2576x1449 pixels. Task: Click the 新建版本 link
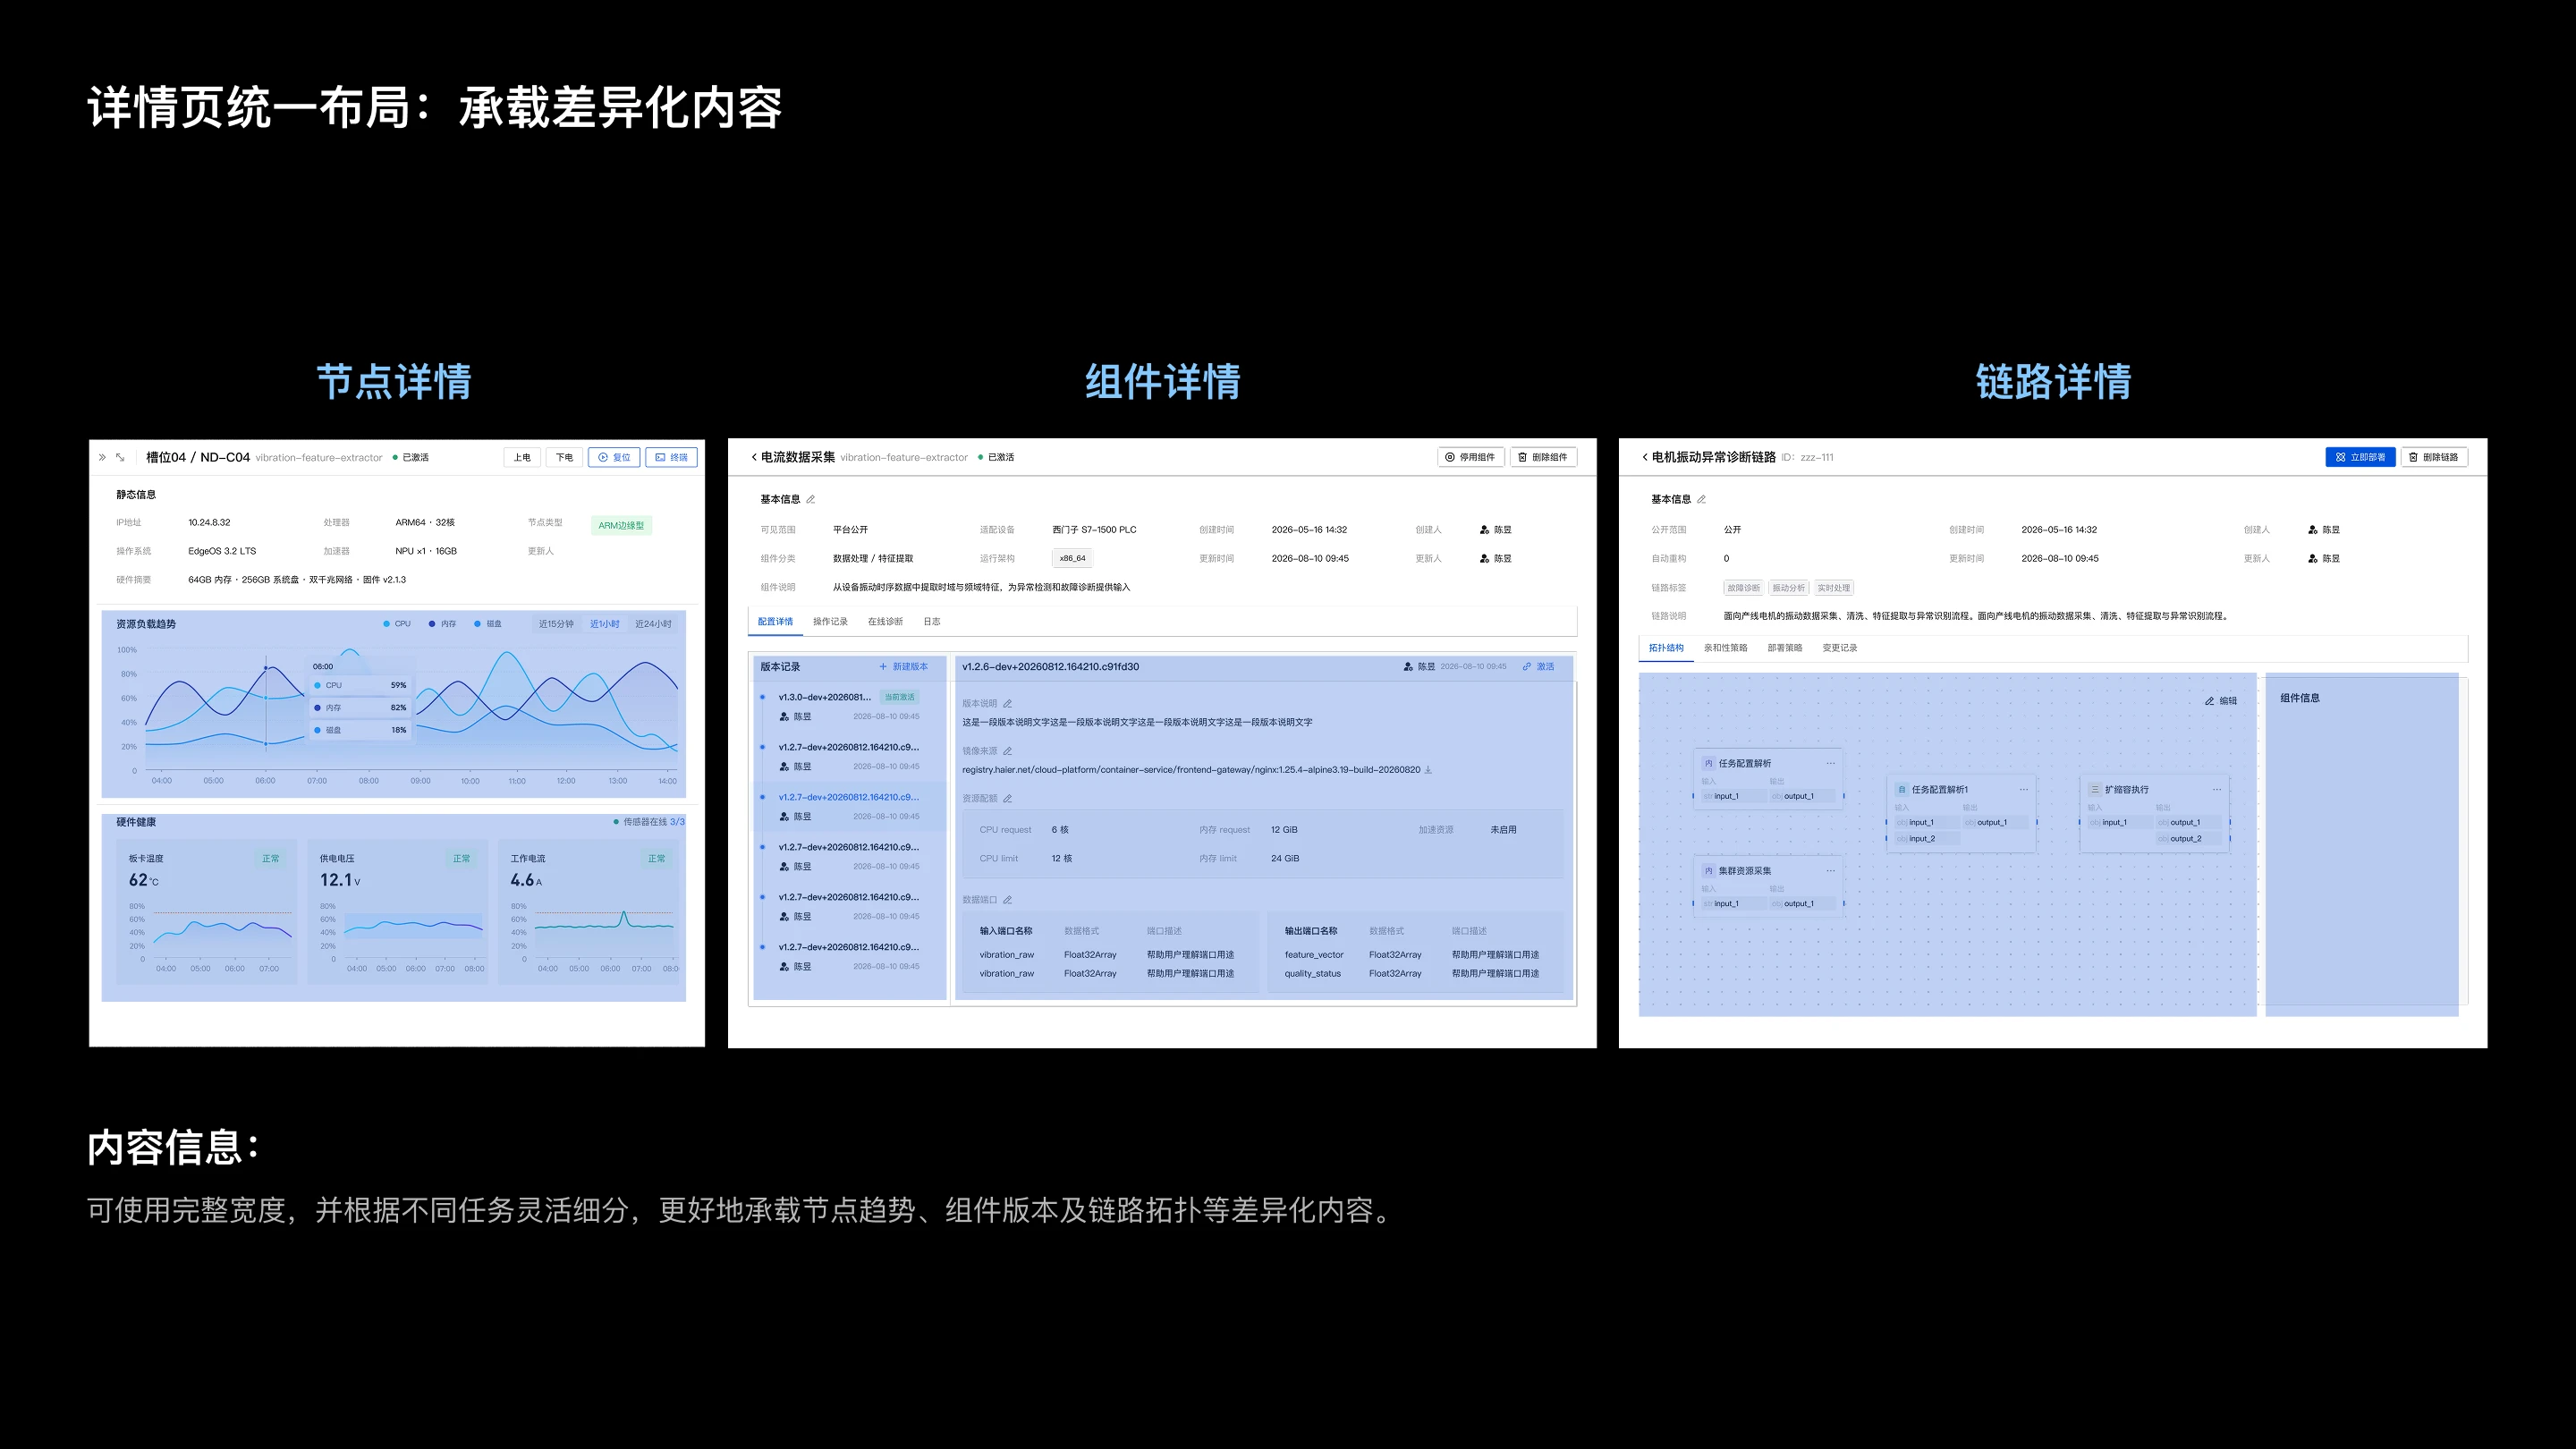click(x=903, y=666)
